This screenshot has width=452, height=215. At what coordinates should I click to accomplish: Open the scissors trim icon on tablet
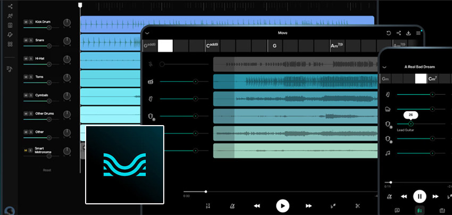coord(358,206)
